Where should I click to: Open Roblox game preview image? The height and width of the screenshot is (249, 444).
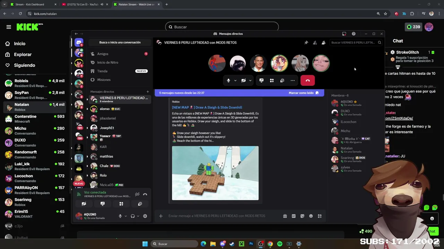click(x=215, y=173)
